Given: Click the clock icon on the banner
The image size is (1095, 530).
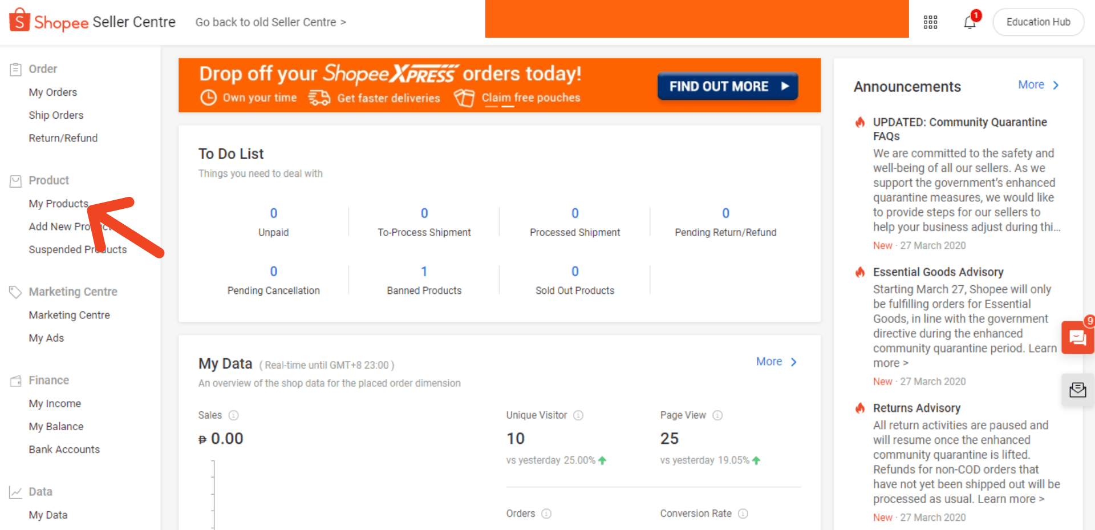Looking at the screenshot, I should pos(208,98).
